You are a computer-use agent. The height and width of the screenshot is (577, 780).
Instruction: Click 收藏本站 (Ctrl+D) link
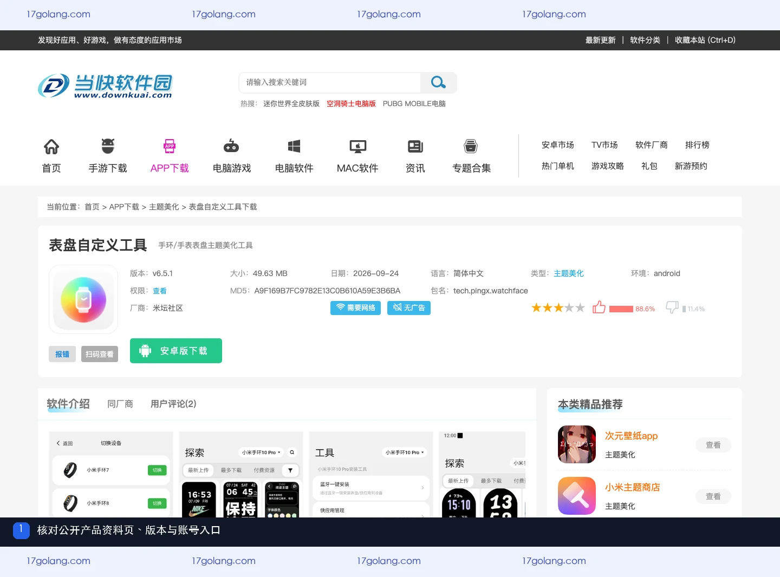705,40
